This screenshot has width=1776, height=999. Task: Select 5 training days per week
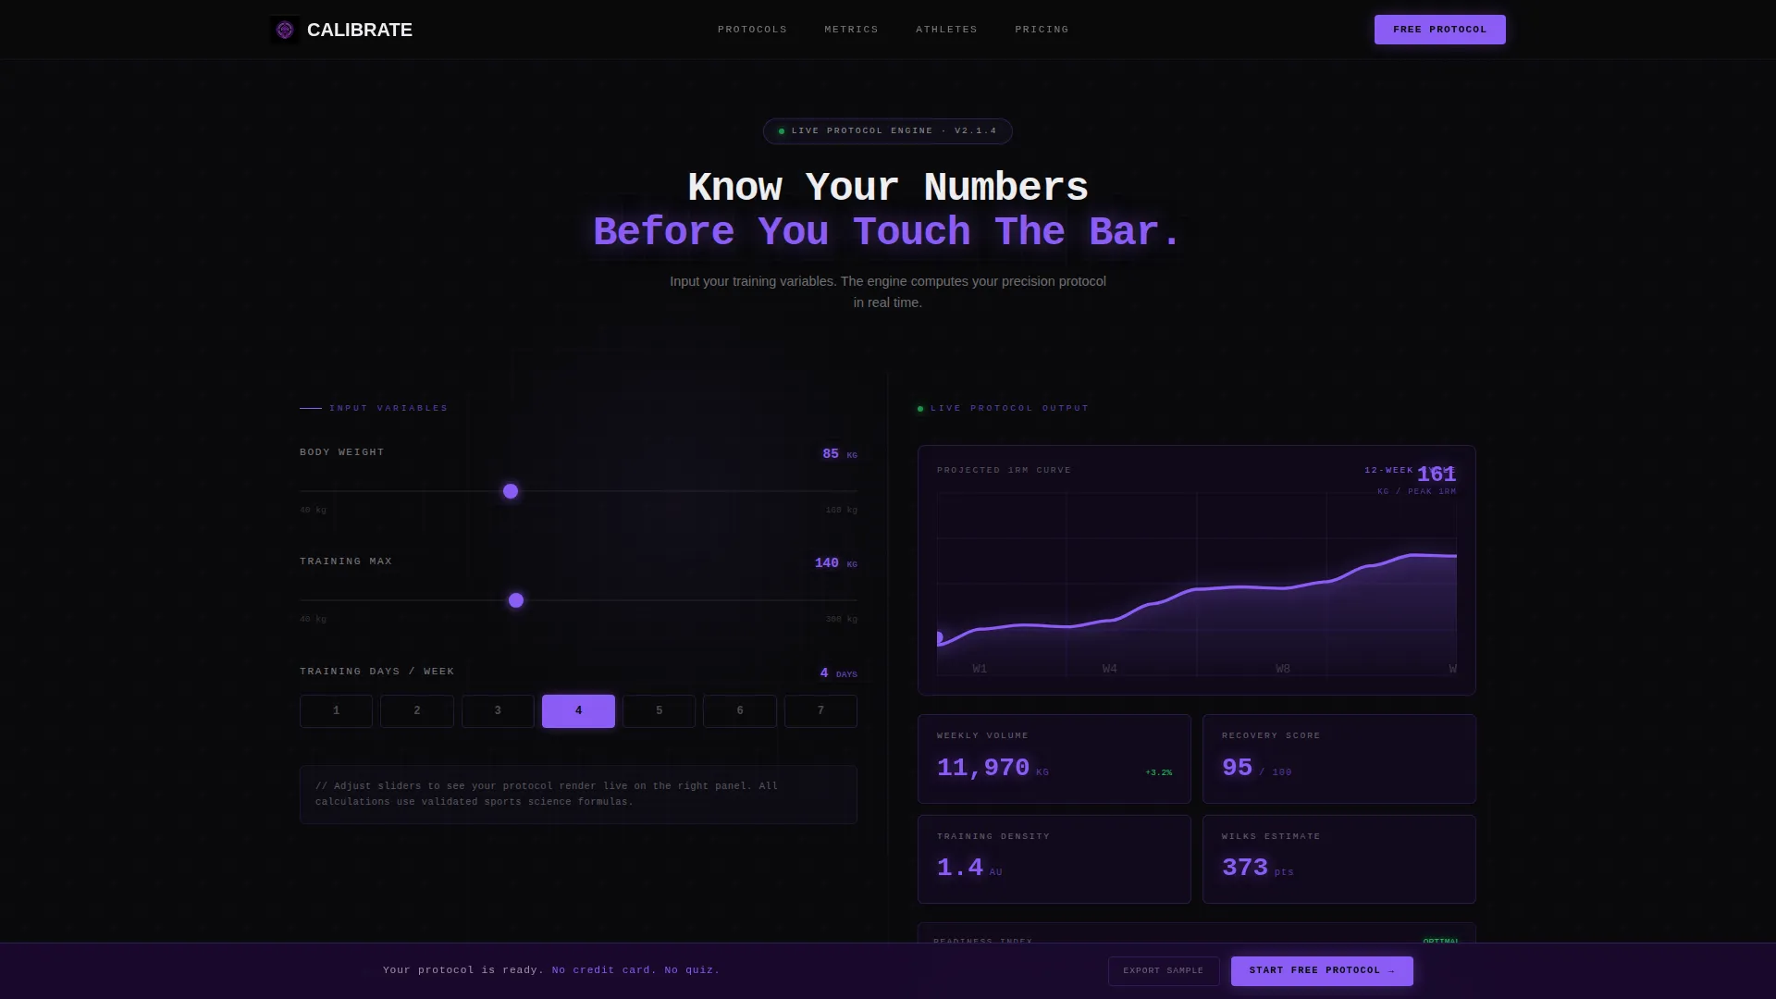(x=659, y=711)
